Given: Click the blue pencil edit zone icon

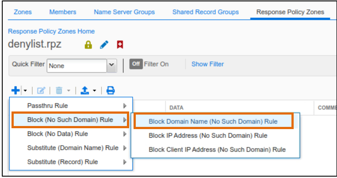Looking at the screenshot, I should (104, 44).
